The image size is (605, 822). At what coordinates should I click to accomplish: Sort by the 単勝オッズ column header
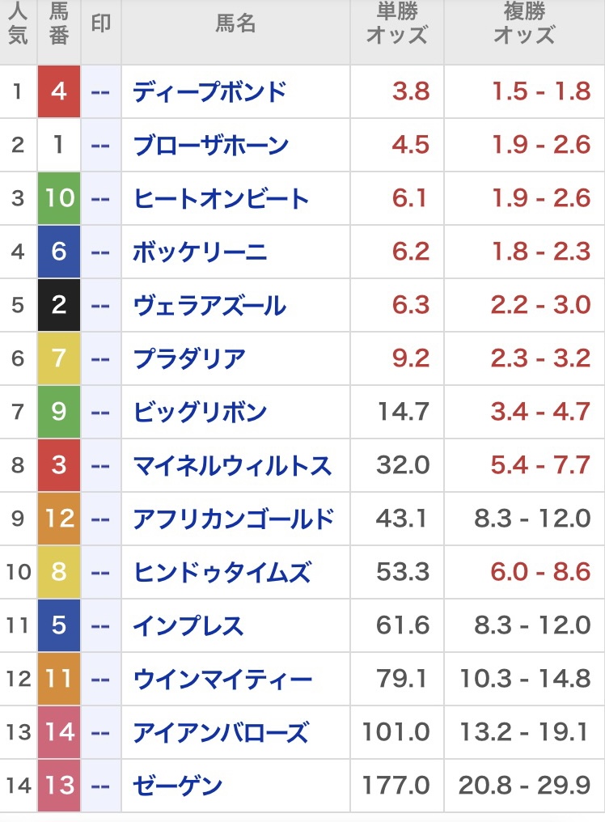[396, 24]
